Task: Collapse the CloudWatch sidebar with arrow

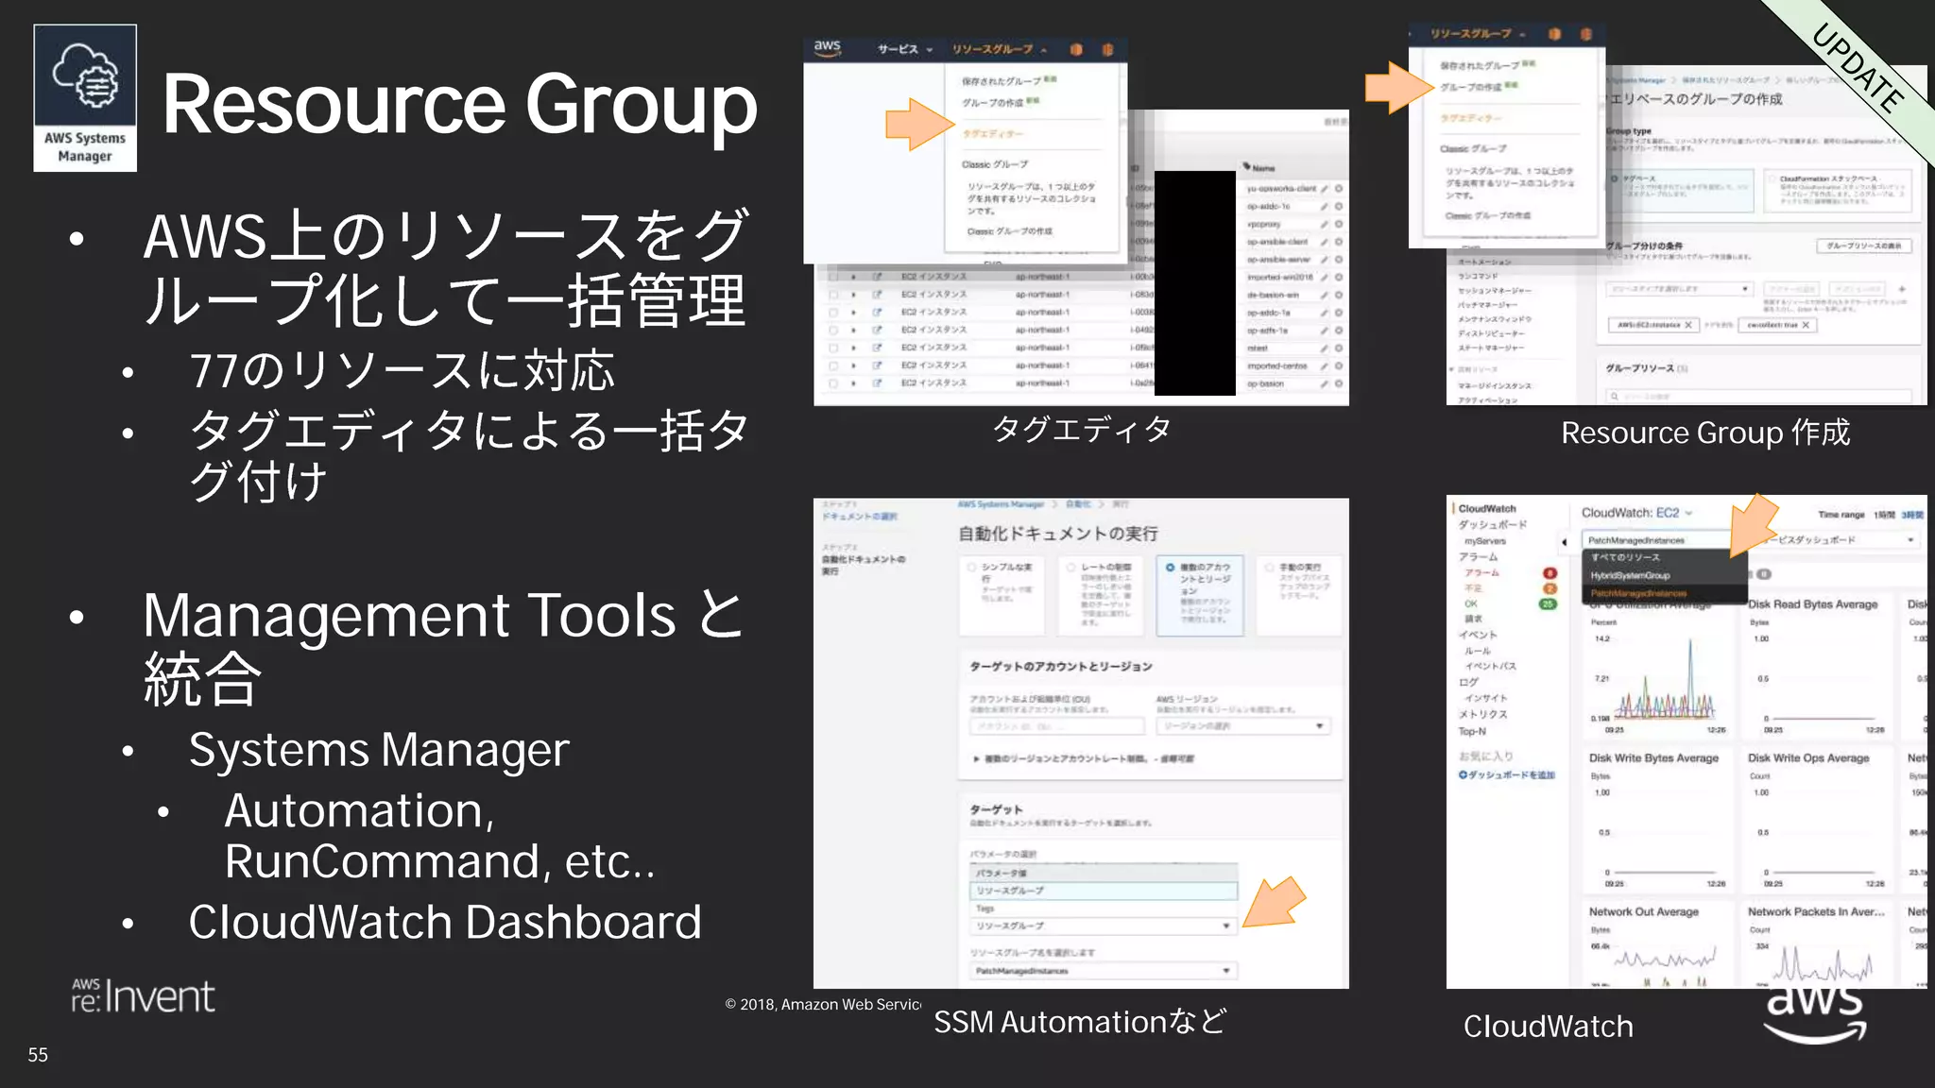Action: tap(1565, 542)
